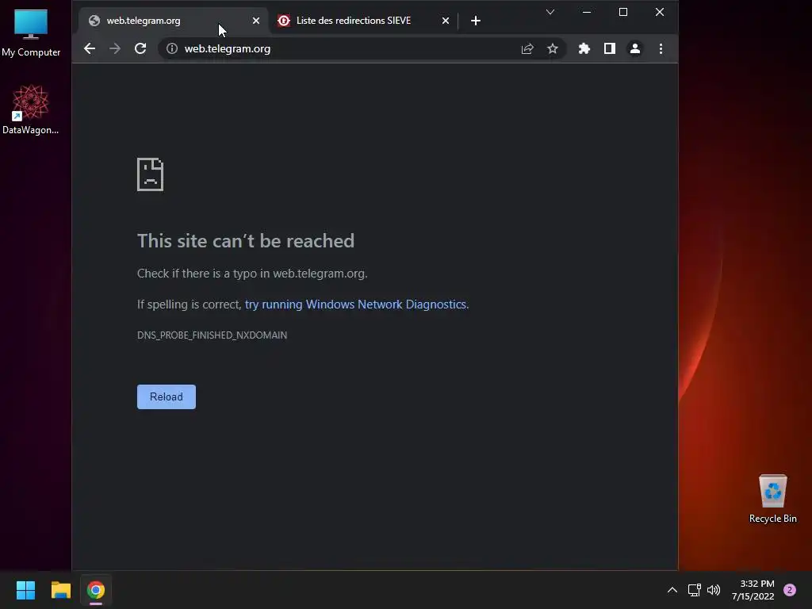Open the tab search chevron
Screen dimensions: 812x609
click(x=550, y=12)
